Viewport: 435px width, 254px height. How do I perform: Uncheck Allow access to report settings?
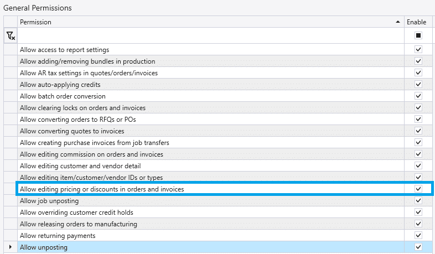tap(418, 50)
